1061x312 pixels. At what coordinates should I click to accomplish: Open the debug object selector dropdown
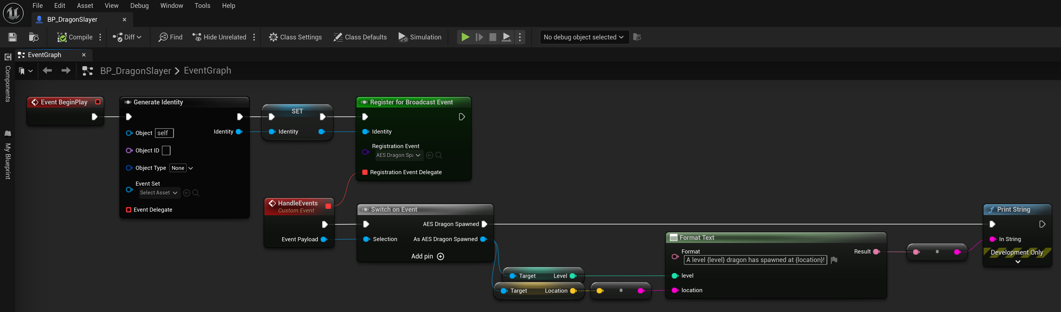click(x=584, y=37)
